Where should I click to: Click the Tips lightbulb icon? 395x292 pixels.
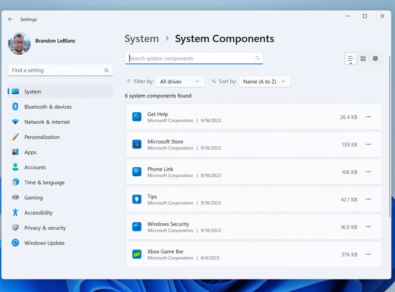click(x=137, y=199)
